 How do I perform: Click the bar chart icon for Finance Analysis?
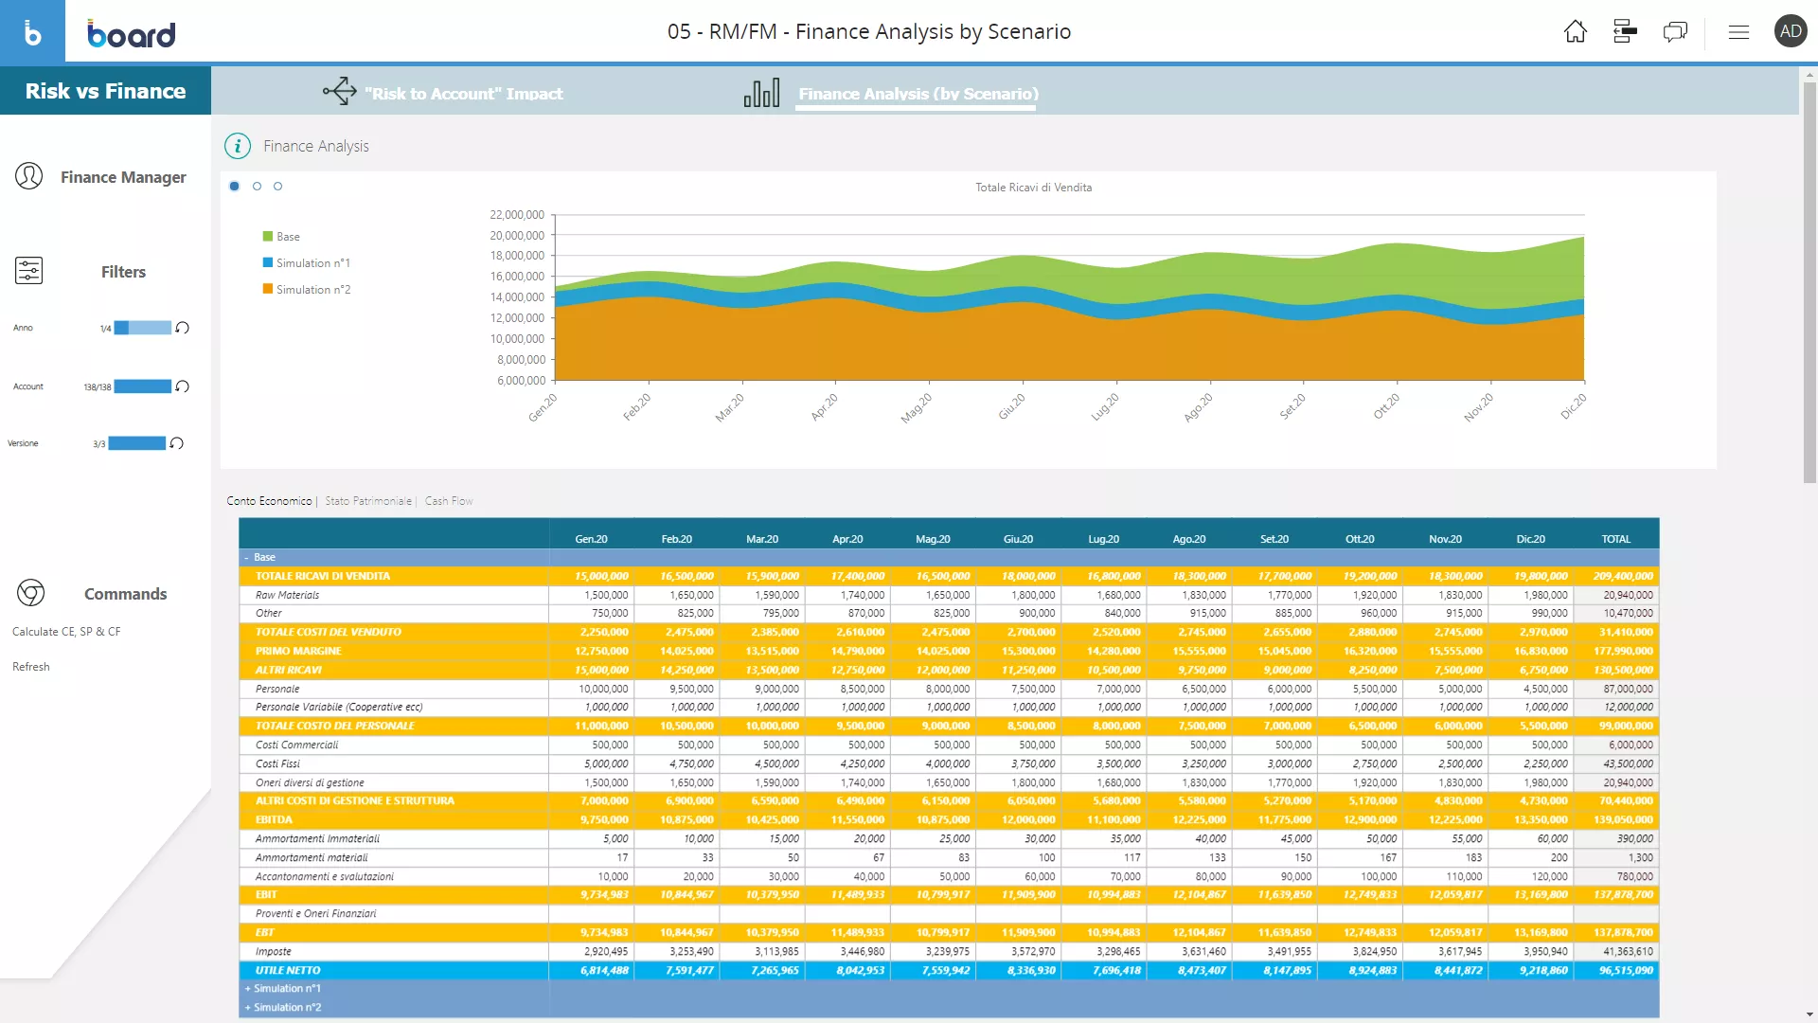tap(762, 92)
